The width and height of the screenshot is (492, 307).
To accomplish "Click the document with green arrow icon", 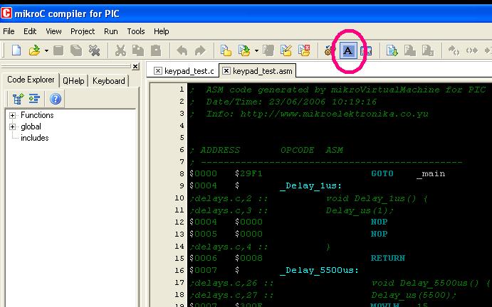I will coord(392,50).
